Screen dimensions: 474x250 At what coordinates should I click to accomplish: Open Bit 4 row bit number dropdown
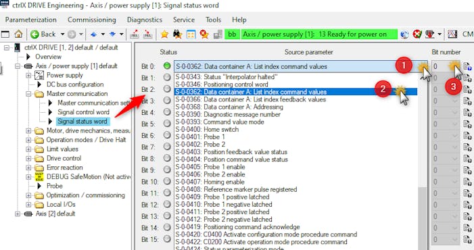tap(454, 113)
